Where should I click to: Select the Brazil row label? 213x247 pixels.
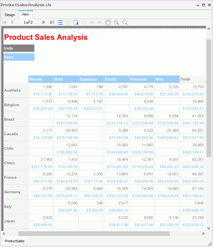tap(16, 119)
